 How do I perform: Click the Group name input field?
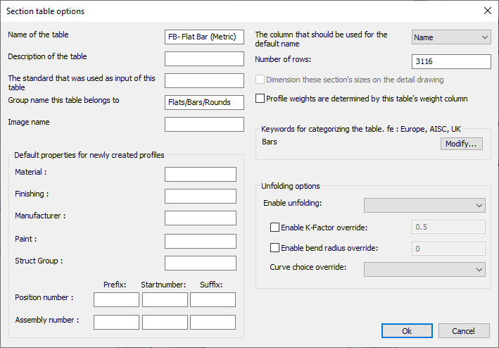pos(204,102)
